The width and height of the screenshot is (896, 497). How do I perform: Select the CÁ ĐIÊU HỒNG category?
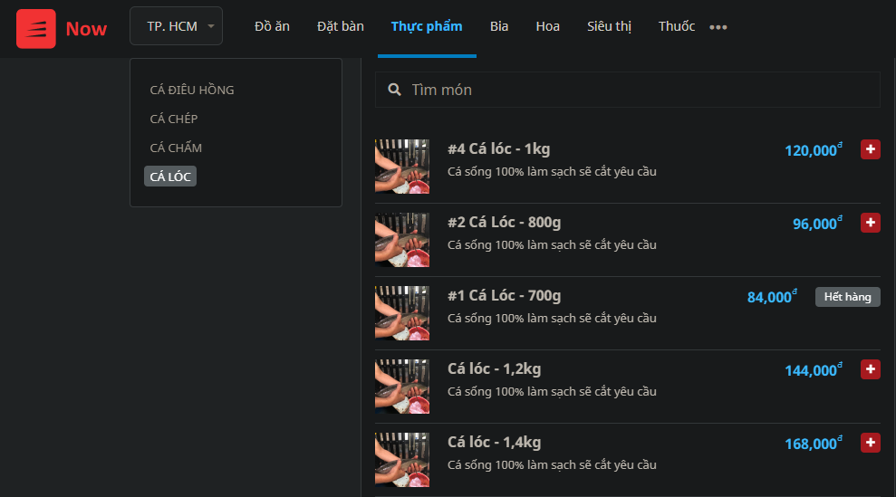coord(192,90)
